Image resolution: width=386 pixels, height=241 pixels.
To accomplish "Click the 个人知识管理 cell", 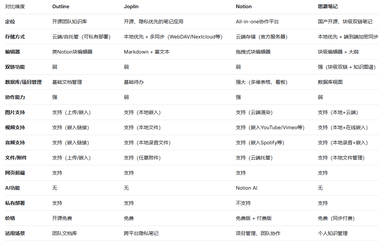I will pyautogui.click(x=333, y=233).
